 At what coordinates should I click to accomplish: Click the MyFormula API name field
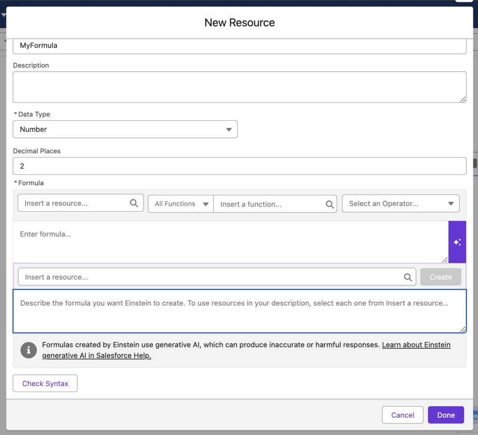239,46
